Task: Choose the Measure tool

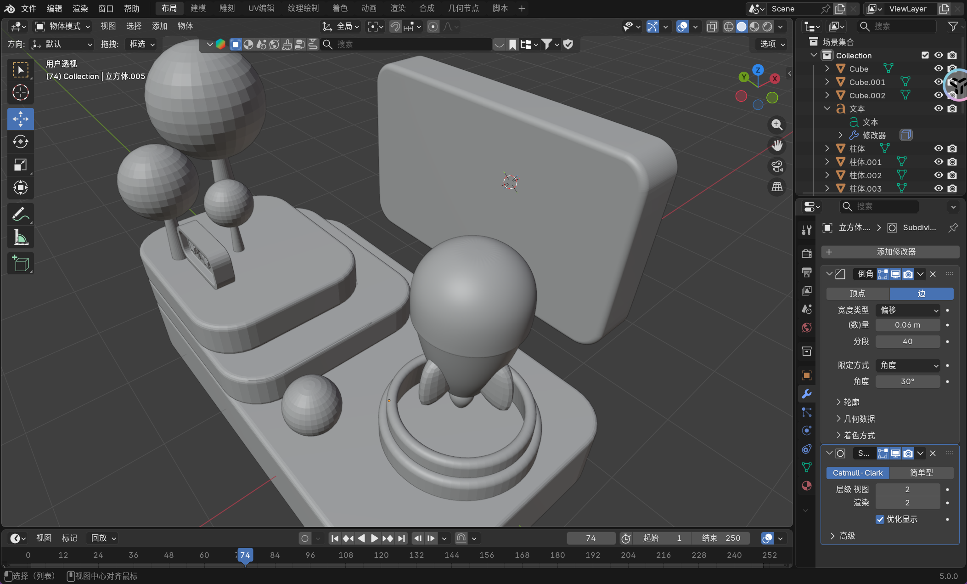Action: click(x=20, y=238)
